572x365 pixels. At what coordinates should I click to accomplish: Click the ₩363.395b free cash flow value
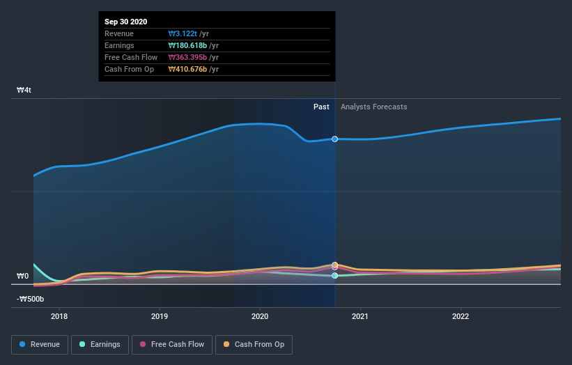[187, 57]
